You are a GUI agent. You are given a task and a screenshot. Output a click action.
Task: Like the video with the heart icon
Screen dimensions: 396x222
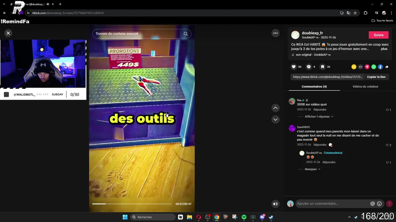pyautogui.click(x=294, y=67)
